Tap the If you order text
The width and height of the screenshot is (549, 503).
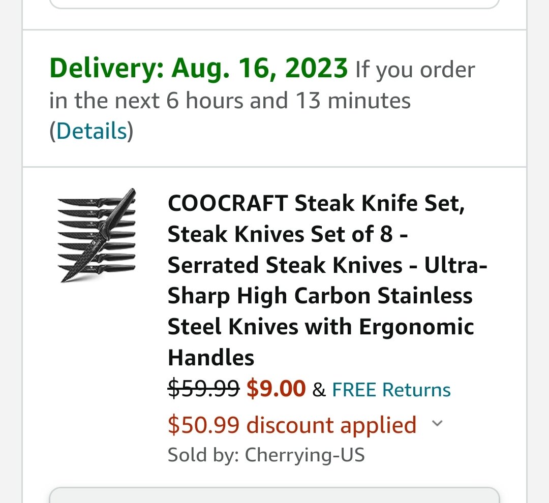point(415,69)
